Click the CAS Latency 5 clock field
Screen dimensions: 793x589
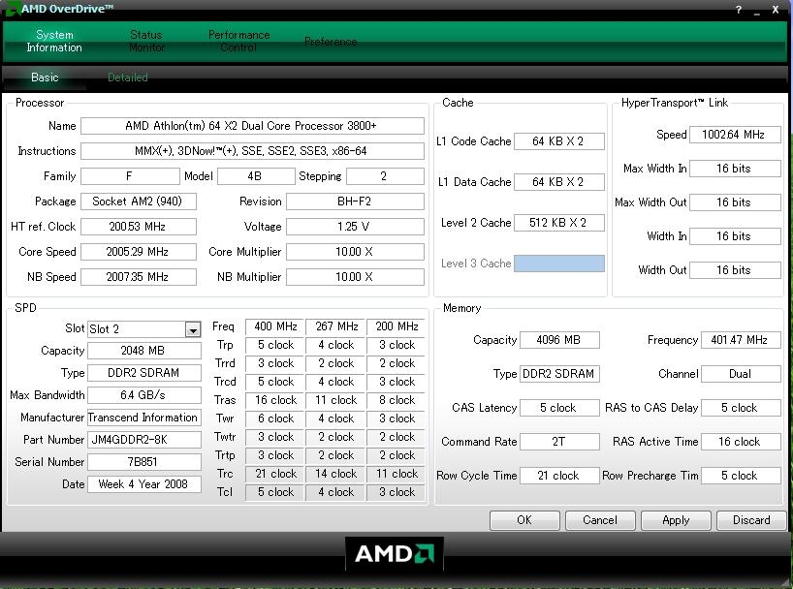point(559,408)
